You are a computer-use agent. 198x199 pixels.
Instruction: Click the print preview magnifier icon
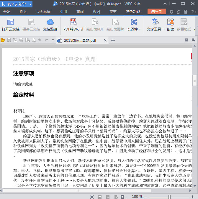[x=34, y=40]
